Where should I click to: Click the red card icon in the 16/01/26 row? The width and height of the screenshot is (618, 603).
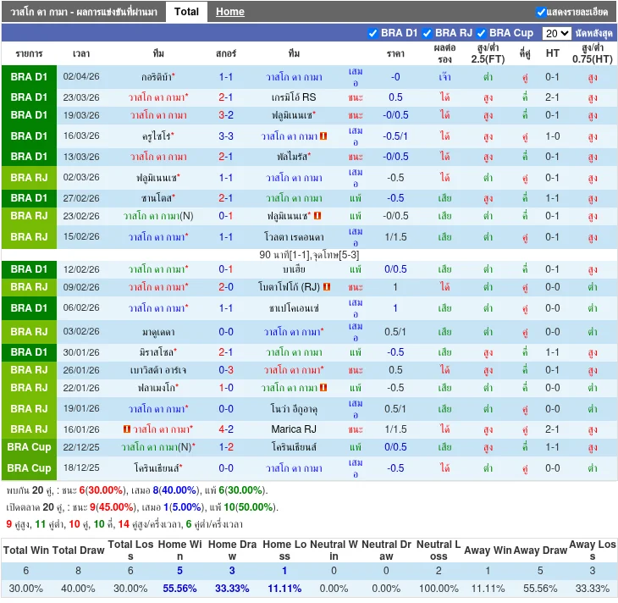126,429
